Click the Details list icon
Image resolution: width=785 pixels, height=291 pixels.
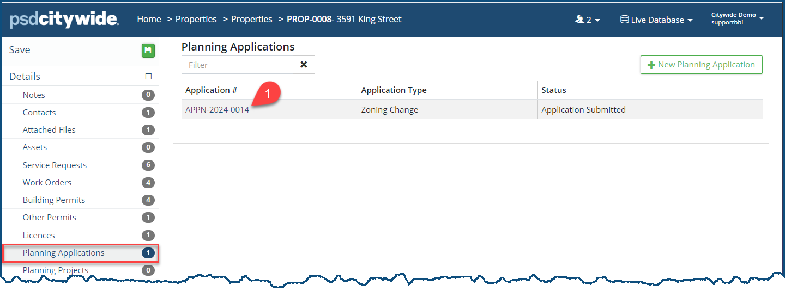pyautogui.click(x=148, y=77)
